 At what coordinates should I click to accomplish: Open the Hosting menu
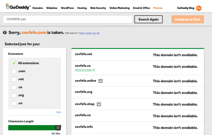[x=82, y=8]
